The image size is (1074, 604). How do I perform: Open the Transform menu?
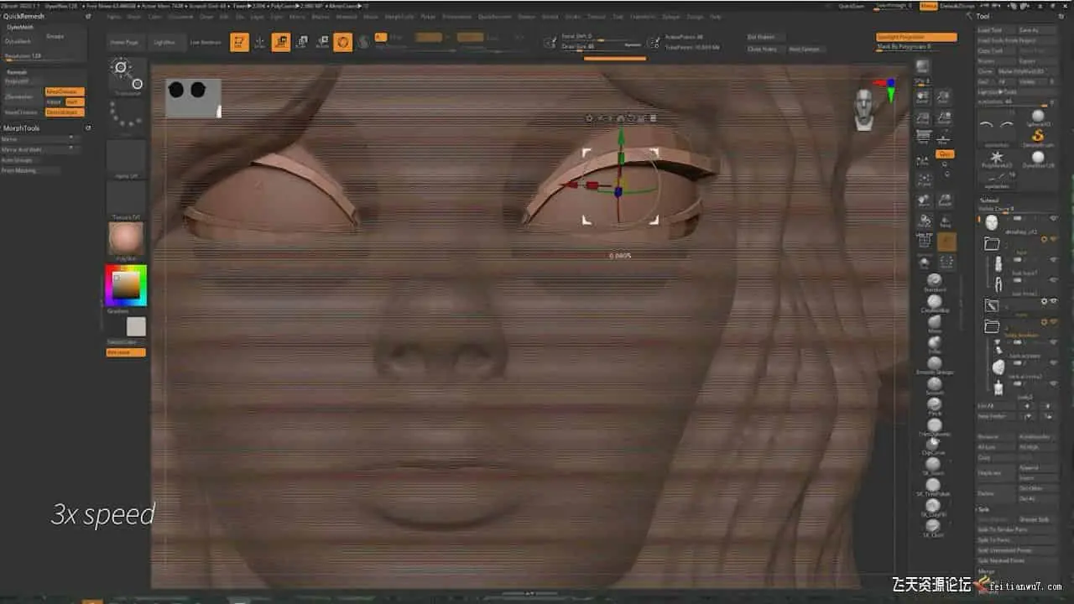pyautogui.click(x=644, y=17)
